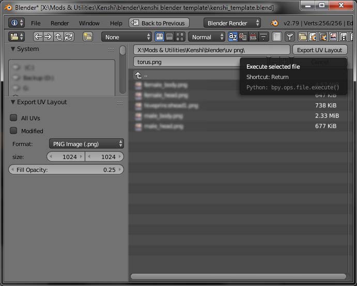The width and height of the screenshot is (357, 286).
Task: Click the directory path field
Action: click(212, 50)
